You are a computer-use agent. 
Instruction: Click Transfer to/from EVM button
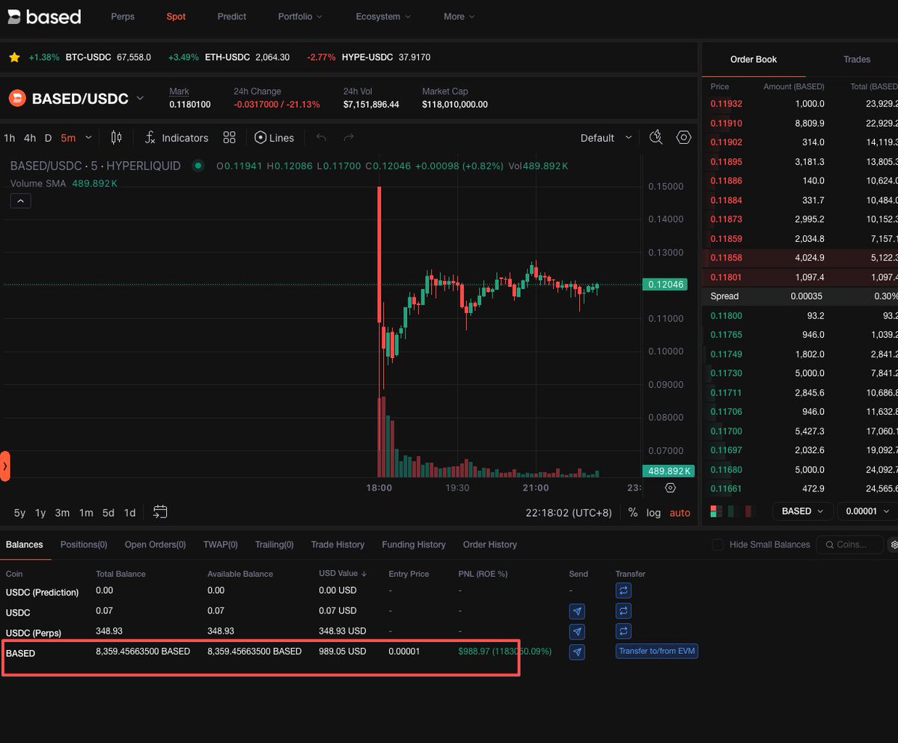coord(657,652)
